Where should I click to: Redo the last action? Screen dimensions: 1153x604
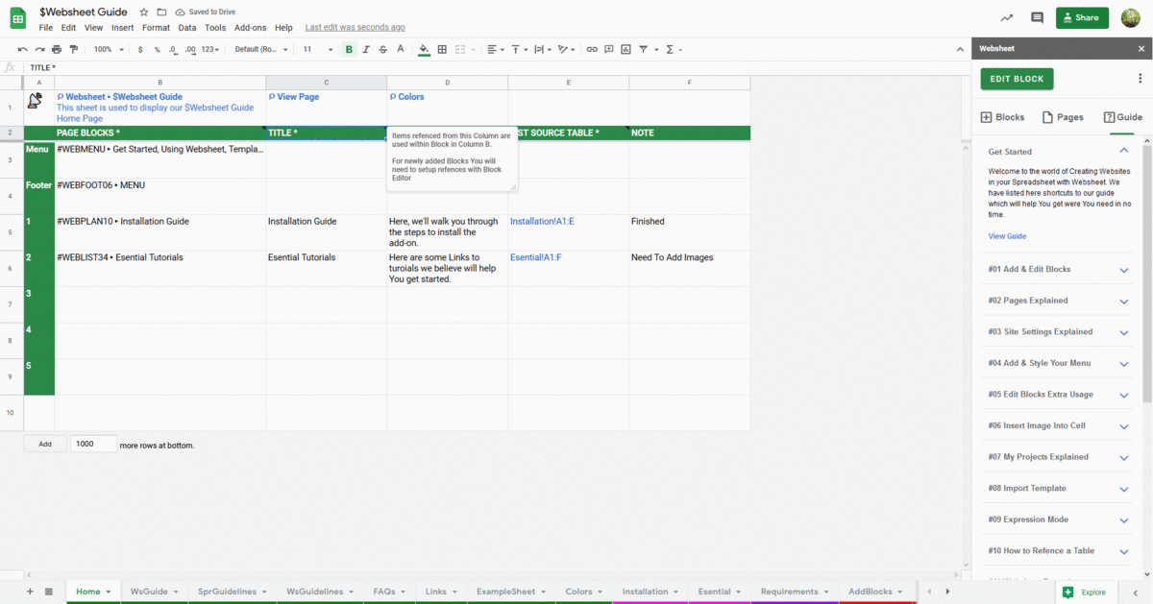pos(39,49)
